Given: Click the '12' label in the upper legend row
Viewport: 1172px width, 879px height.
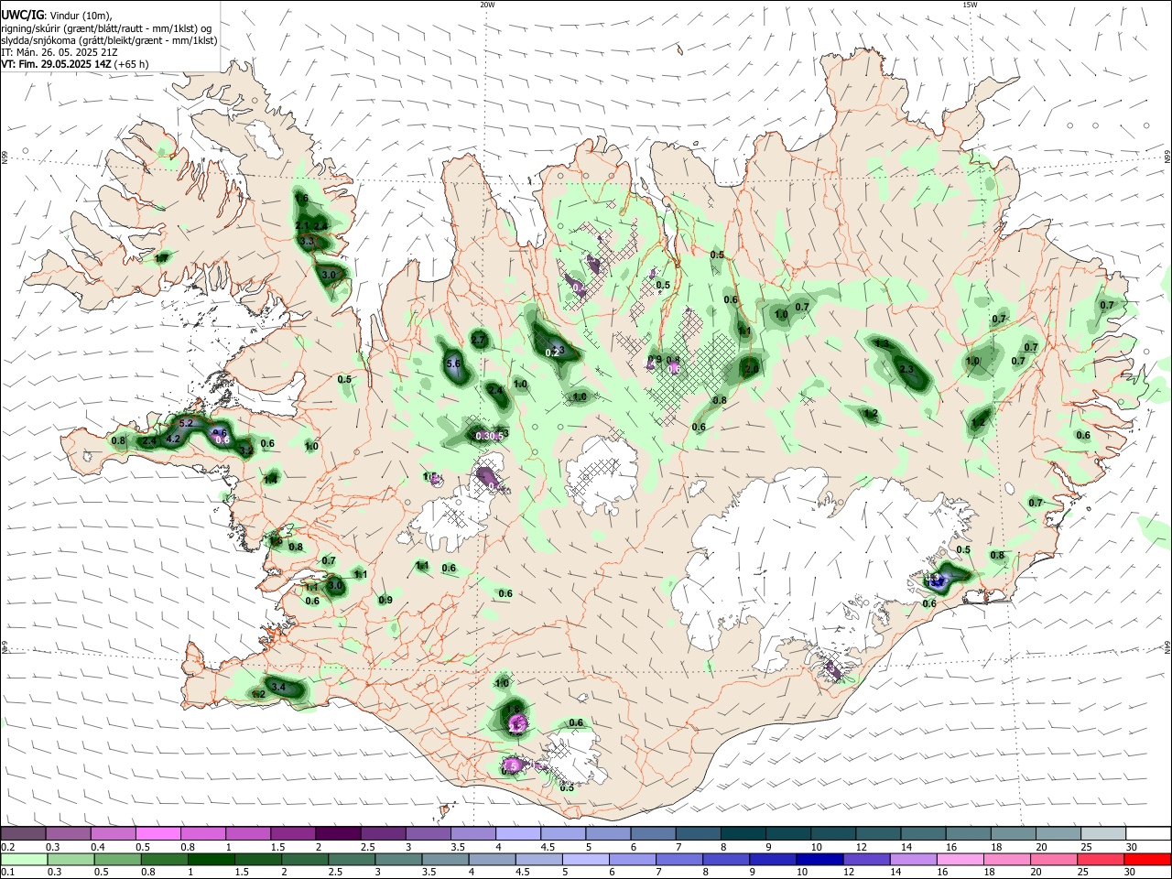Looking at the screenshot, I should [863, 848].
